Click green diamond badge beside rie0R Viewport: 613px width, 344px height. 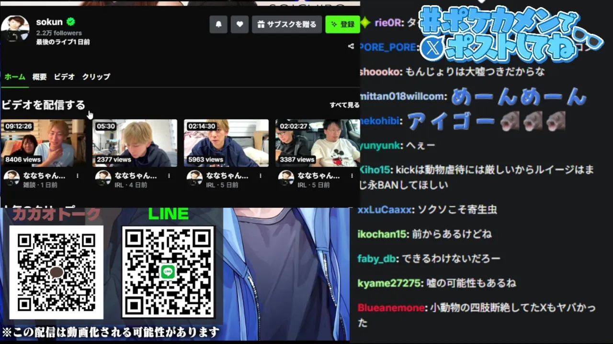pyautogui.click(x=365, y=22)
